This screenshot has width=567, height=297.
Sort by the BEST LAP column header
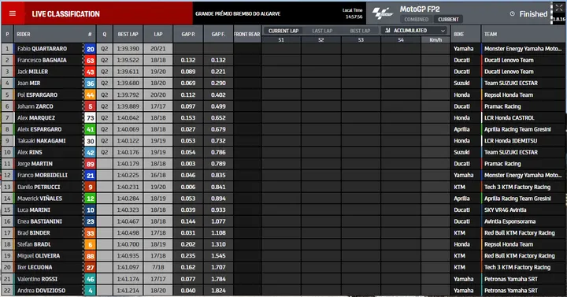point(128,34)
